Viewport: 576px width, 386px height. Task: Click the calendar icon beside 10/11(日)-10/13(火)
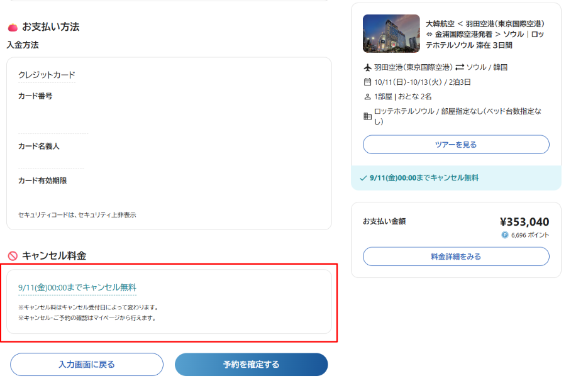coord(367,82)
